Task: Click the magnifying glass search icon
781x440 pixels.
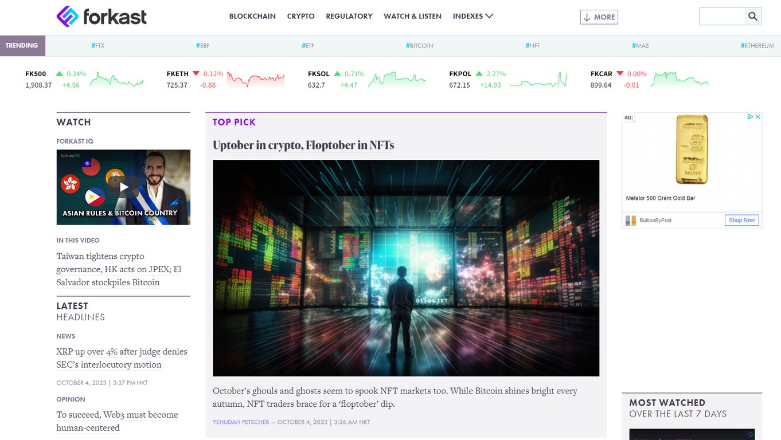Action: [x=753, y=17]
